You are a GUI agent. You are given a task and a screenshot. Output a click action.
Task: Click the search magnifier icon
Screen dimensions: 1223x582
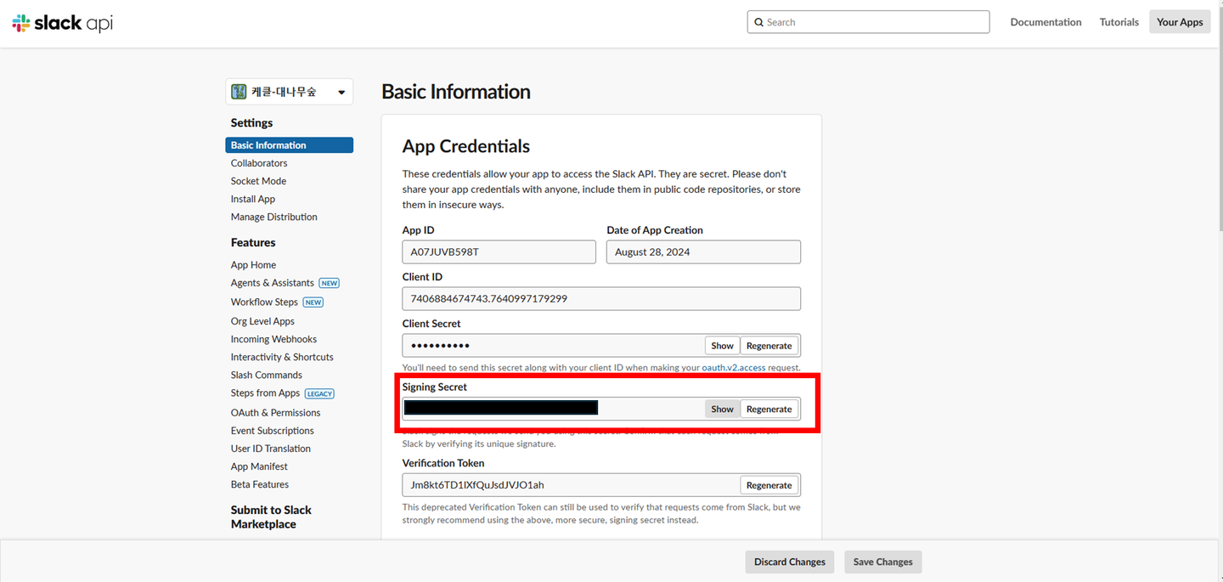[x=758, y=22]
